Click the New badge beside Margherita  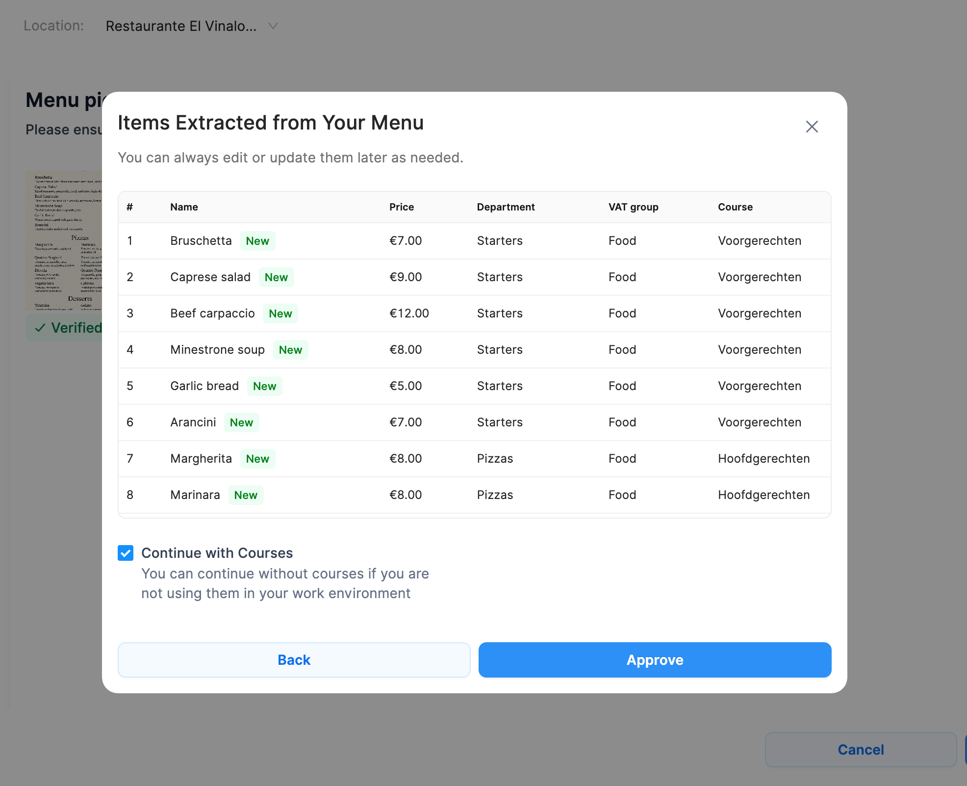point(257,459)
